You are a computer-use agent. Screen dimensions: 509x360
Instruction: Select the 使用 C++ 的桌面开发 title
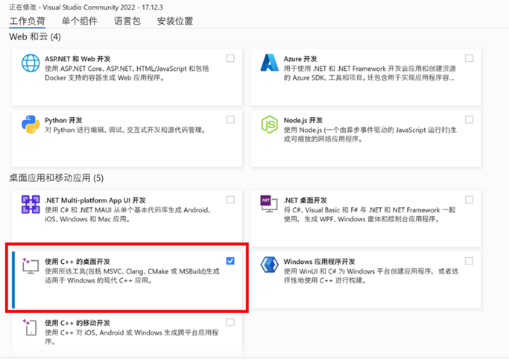coord(78,262)
